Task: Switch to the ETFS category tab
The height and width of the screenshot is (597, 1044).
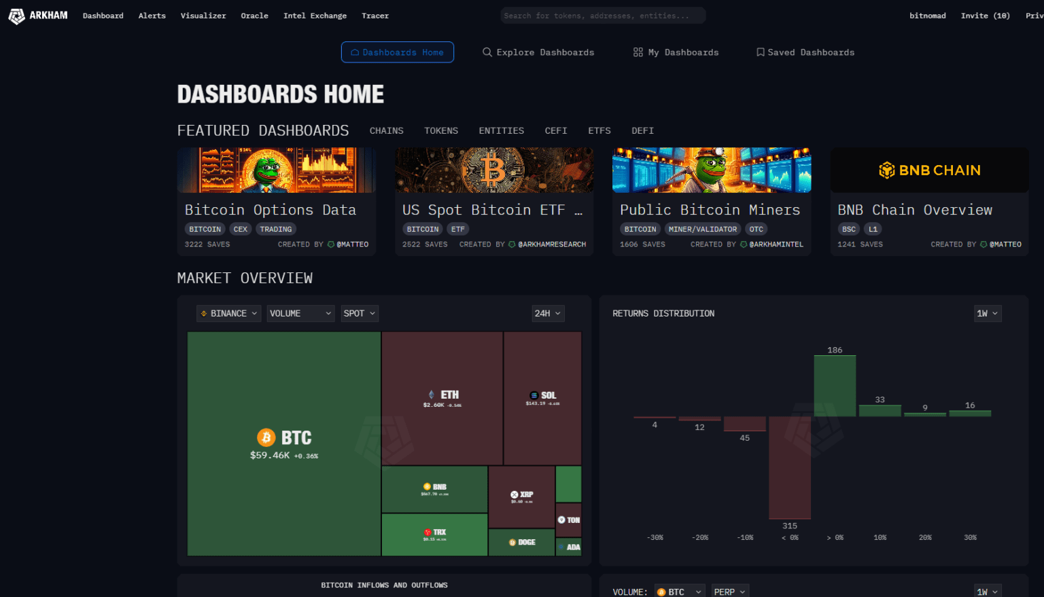Action: [599, 130]
